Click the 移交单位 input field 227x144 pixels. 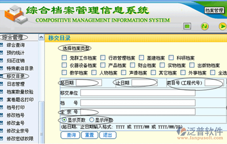point(138,93)
